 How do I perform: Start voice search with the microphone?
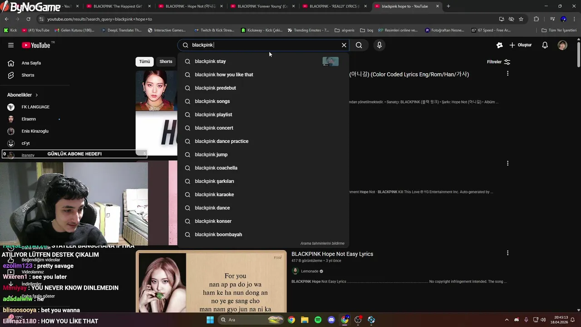coord(379,45)
